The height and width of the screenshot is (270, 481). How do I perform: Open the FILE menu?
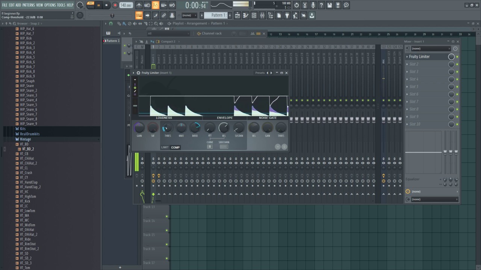5,5
